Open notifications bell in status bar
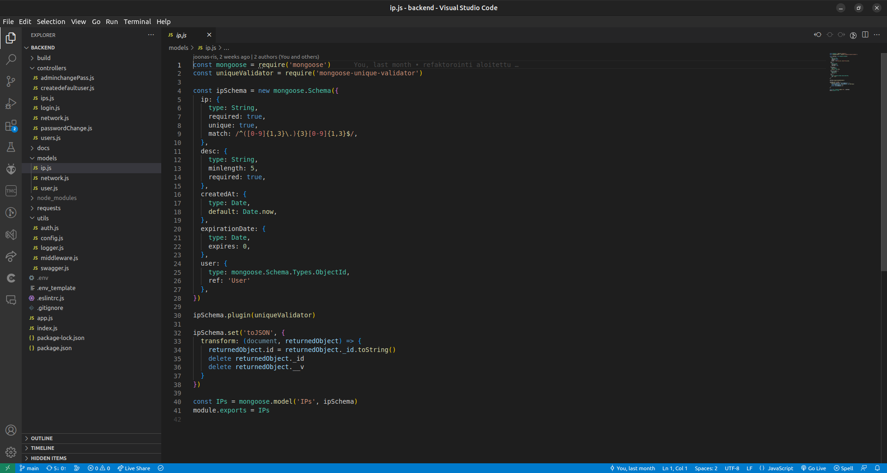887x473 pixels. coord(877,468)
